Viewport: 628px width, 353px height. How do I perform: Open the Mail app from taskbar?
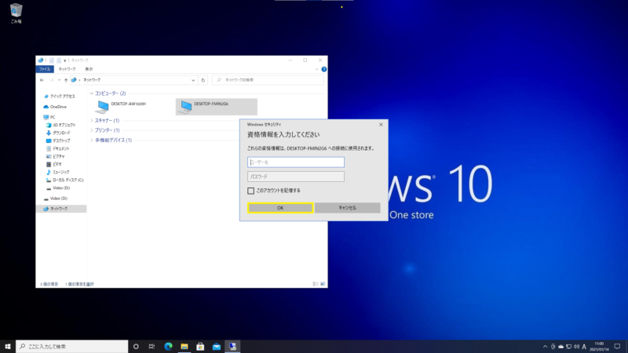[x=217, y=347]
